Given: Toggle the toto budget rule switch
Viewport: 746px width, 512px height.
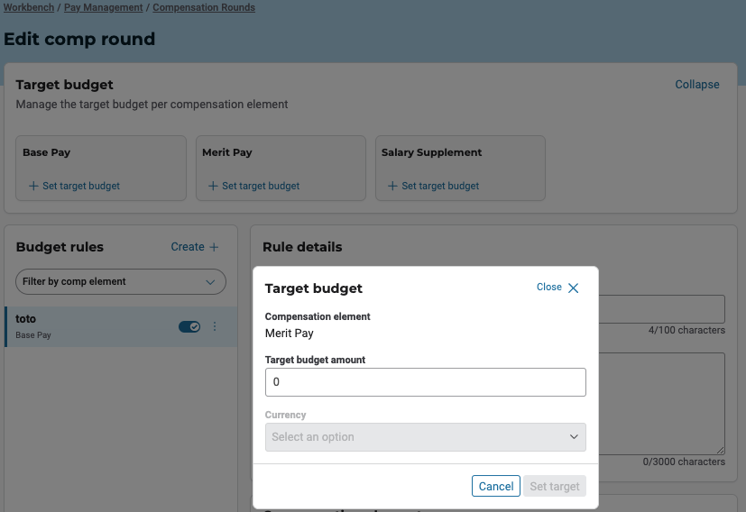Looking at the screenshot, I should (x=189, y=326).
